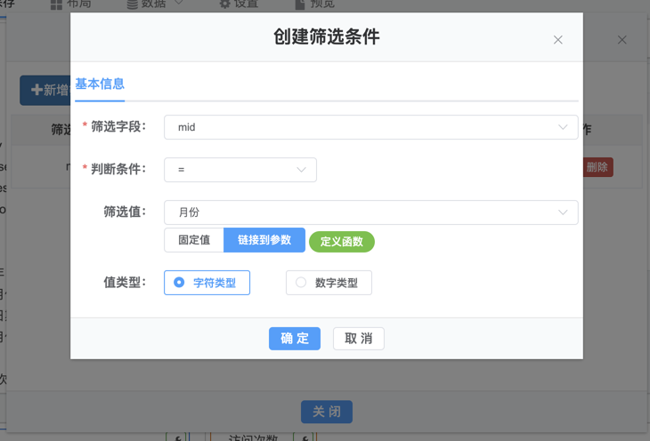The image size is (650, 441).
Task: Confirm with the 确定 button
Action: tap(295, 338)
